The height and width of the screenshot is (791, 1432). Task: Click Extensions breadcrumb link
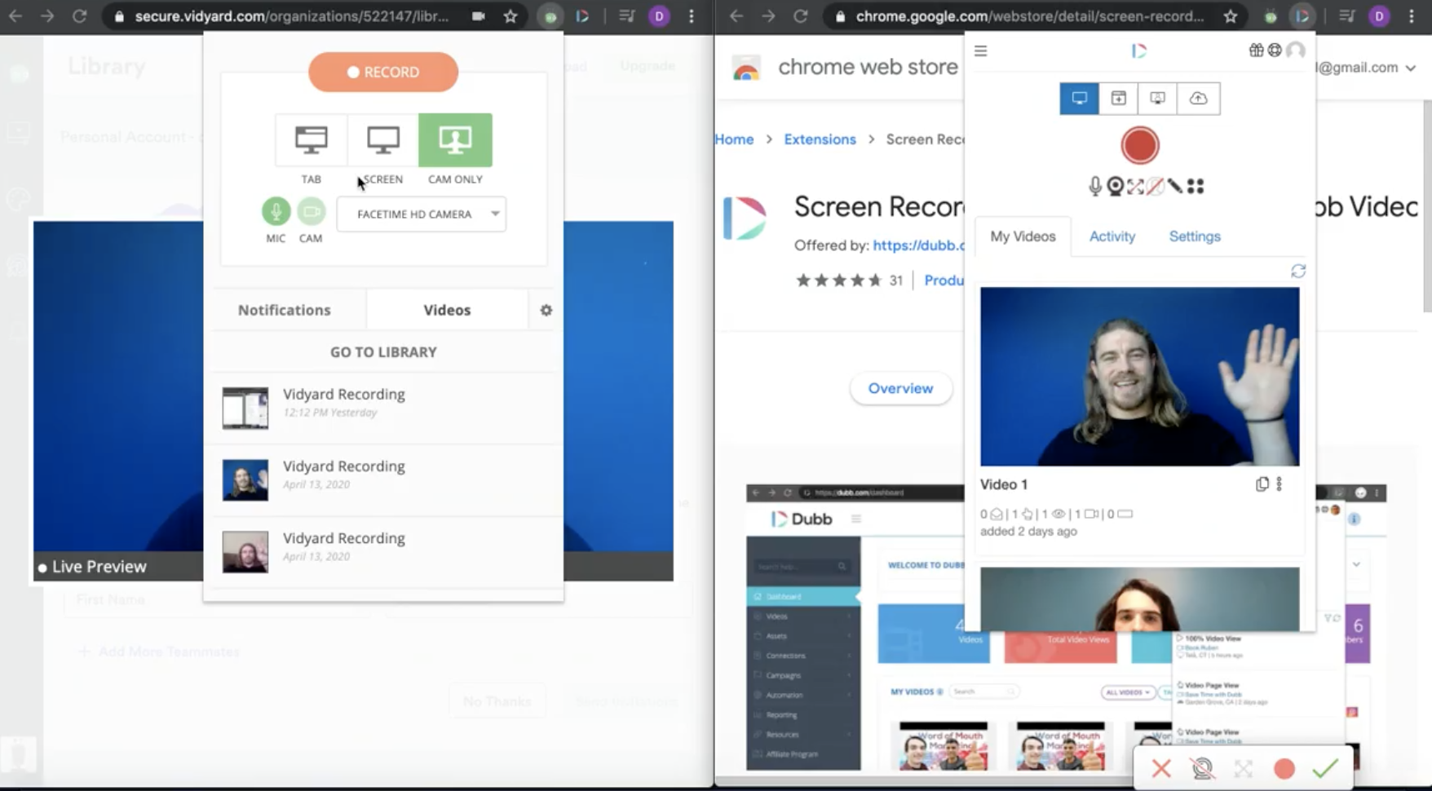[820, 139]
